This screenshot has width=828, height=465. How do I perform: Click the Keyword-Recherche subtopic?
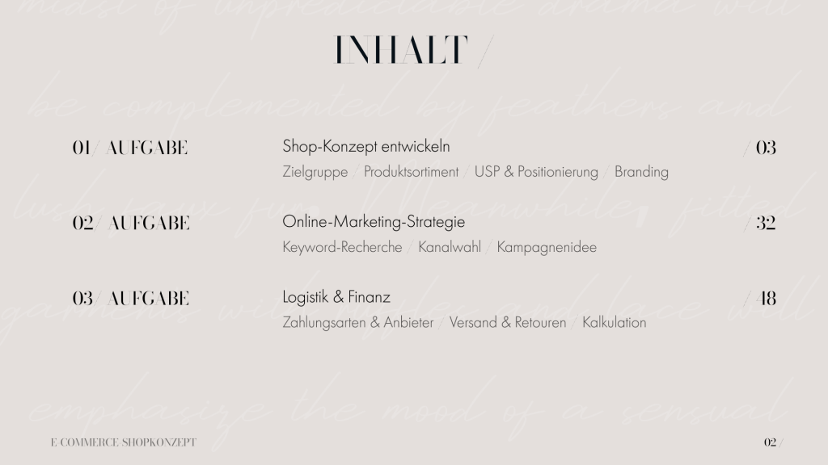[x=342, y=247]
